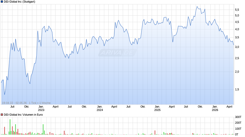The image size is (245, 137).
Task: Click the '200T' volume axis label
Action: (238, 123)
